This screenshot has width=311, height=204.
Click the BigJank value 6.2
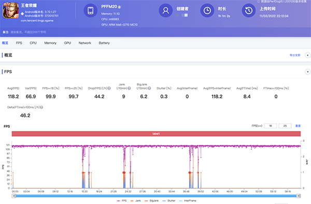pyautogui.click(x=144, y=96)
